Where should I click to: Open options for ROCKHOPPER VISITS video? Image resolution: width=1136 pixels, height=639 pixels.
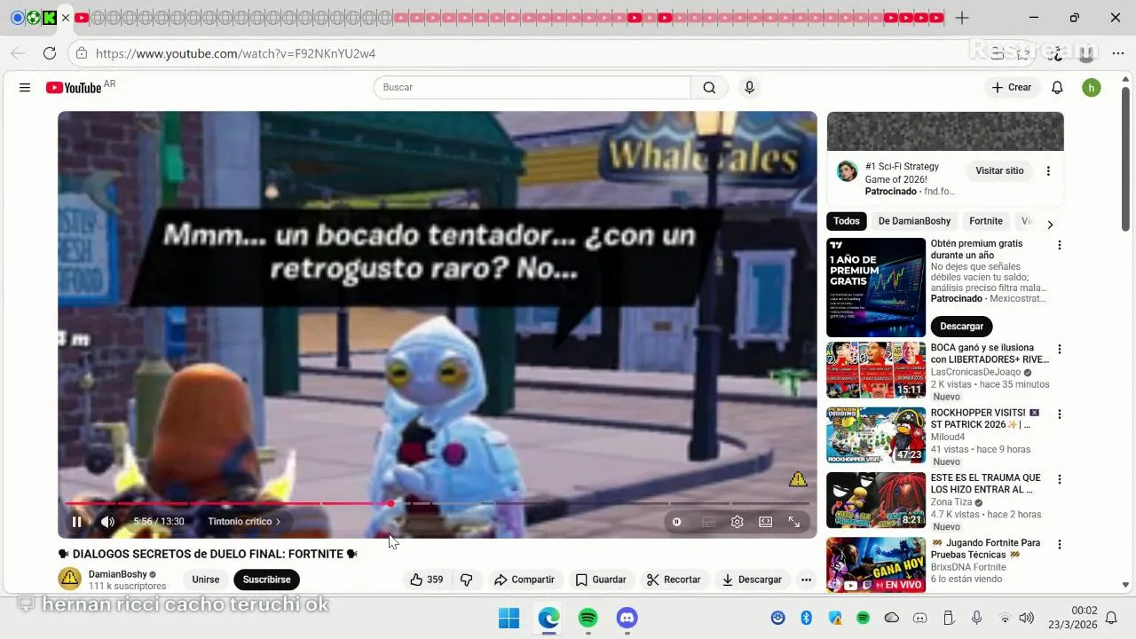tap(1059, 414)
